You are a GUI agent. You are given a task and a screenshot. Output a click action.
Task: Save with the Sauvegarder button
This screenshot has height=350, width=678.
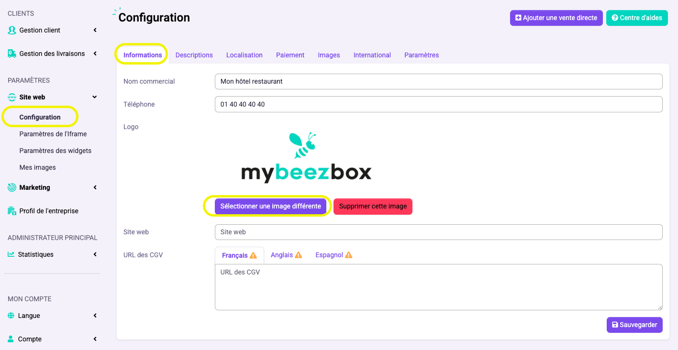[634, 325]
